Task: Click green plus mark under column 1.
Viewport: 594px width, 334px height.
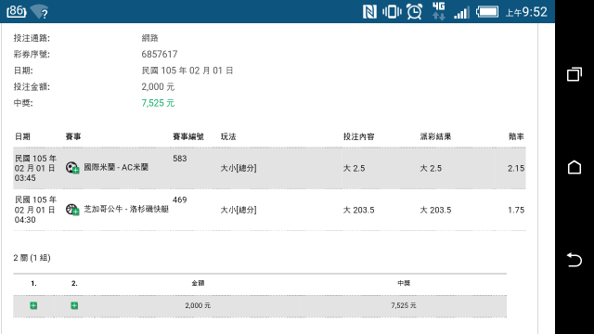Action: pyautogui.click(x=33, y=305)
